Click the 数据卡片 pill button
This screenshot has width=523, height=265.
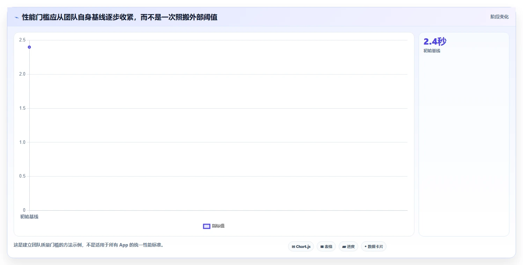[x=374, y=247]
